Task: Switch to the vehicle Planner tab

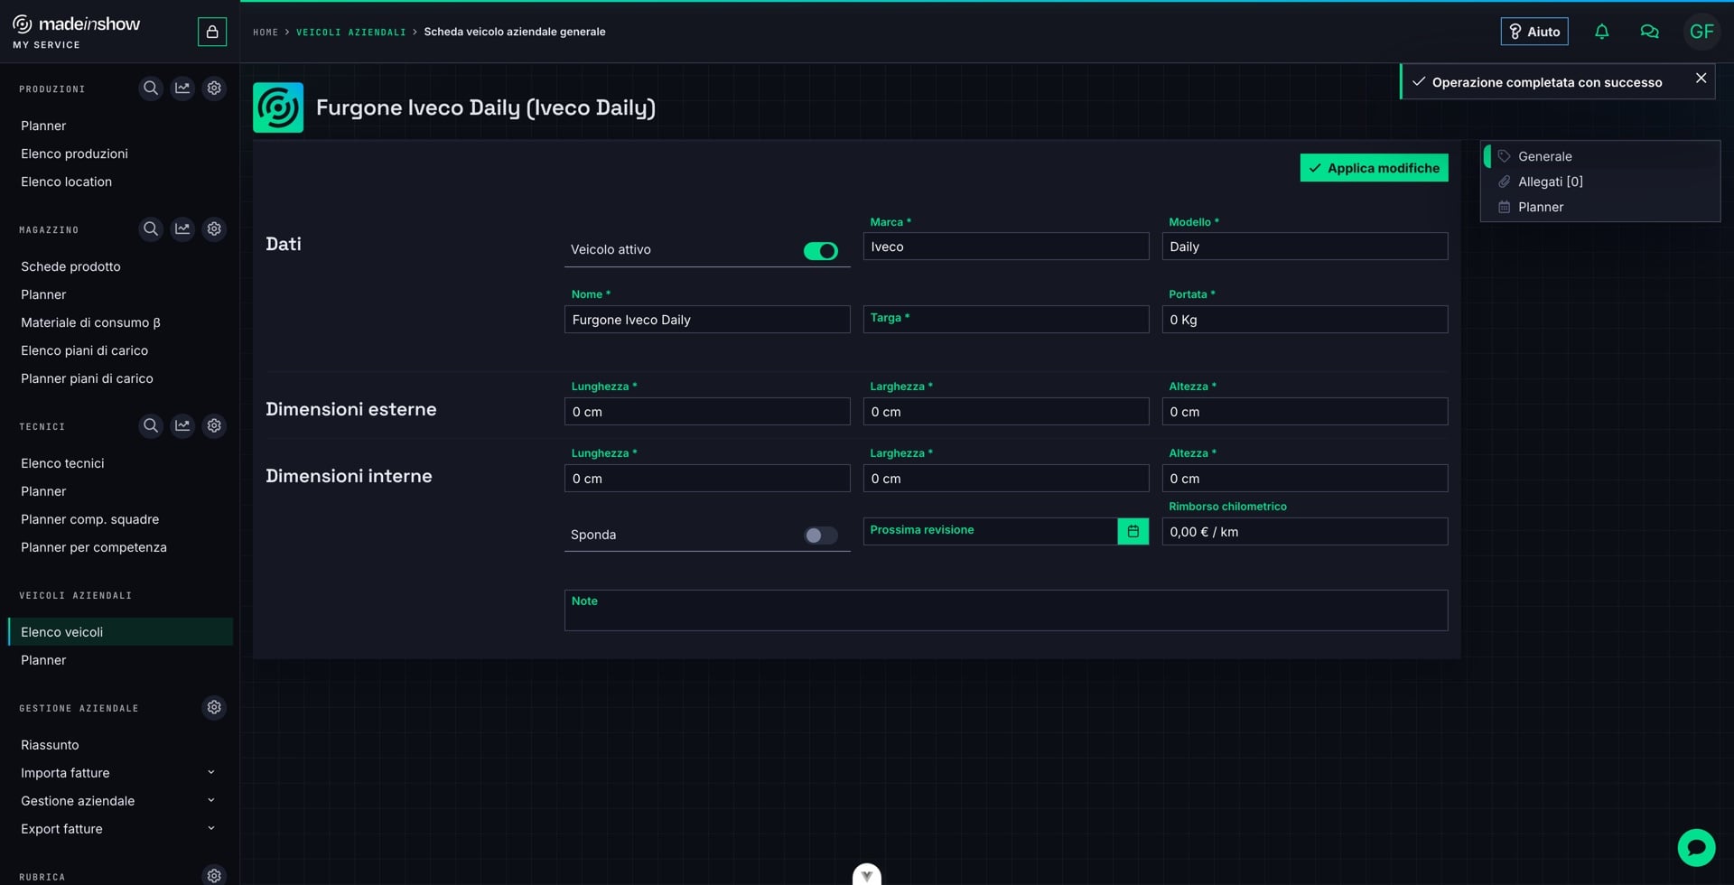Action: click(1599, 207)
